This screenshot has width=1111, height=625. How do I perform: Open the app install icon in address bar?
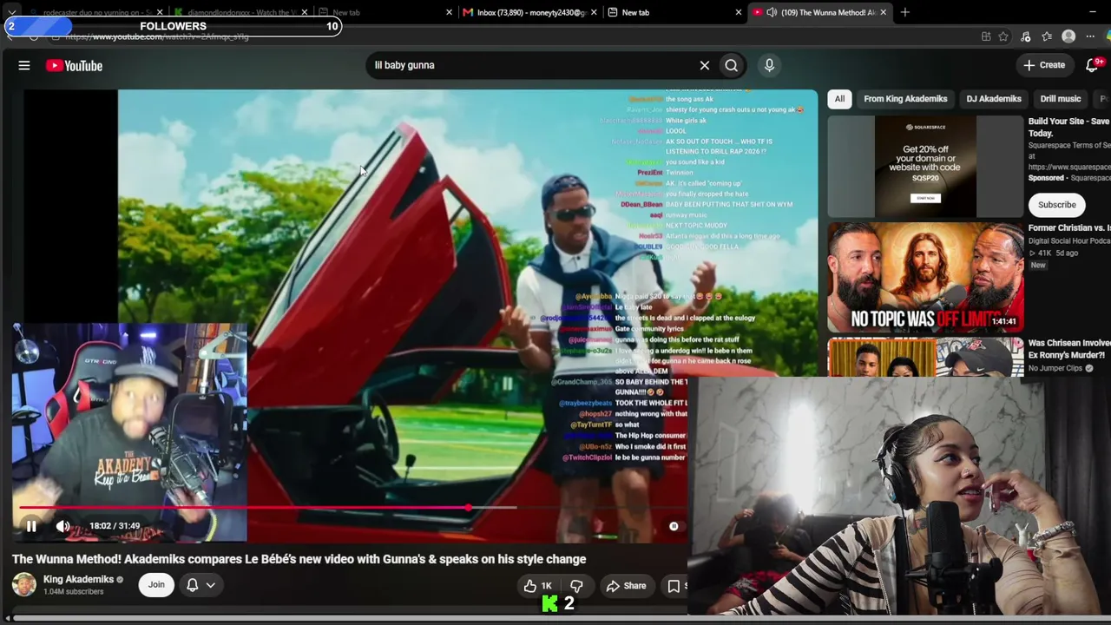click(986, 36)
